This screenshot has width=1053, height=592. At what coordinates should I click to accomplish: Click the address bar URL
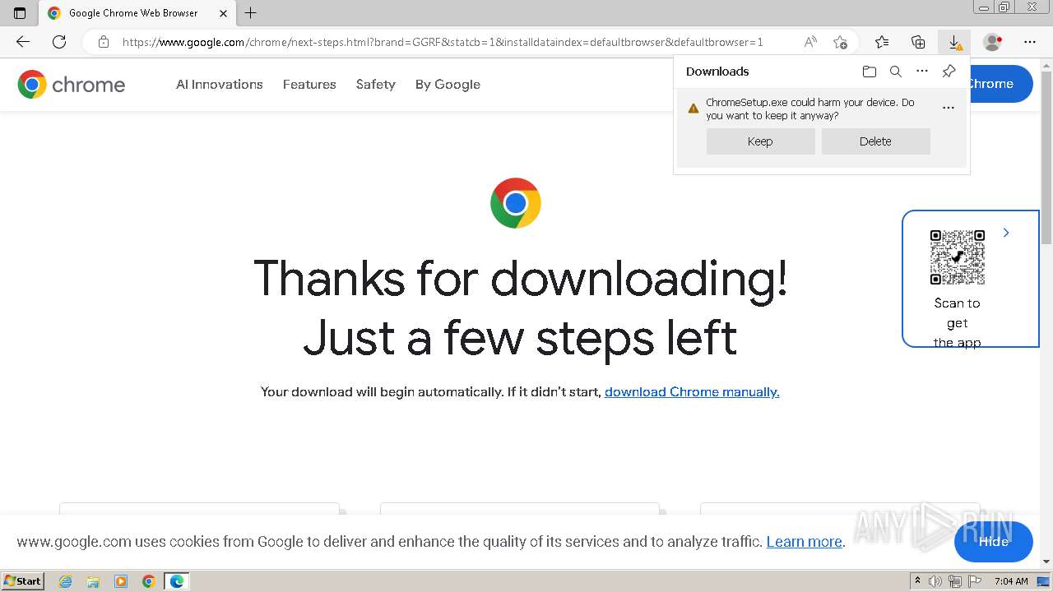pos(443,42)
